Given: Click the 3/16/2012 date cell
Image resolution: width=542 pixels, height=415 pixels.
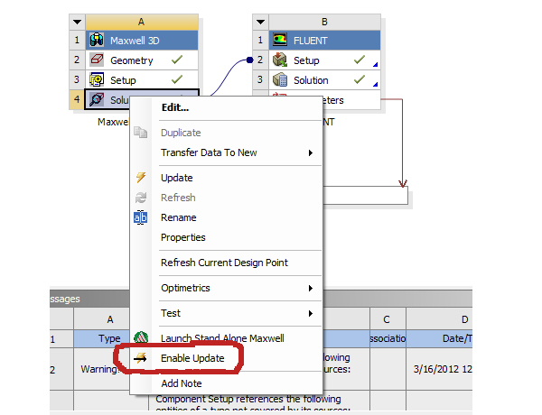Looking at the screenshot, I should coord(439,369).
